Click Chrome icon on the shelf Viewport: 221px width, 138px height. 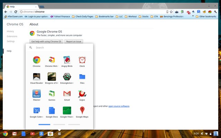[6, 134]
